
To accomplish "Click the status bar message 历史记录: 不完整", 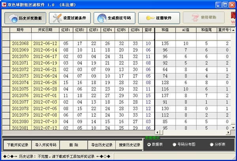I will click(x=56, y=156).
